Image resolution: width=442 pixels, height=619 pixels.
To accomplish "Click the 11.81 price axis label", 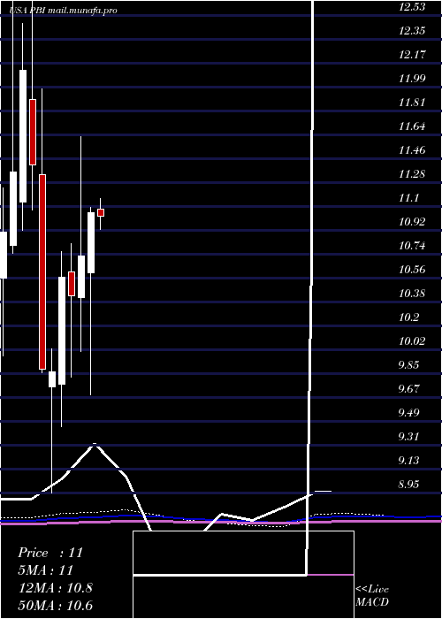I will click(x=412, y=103).
